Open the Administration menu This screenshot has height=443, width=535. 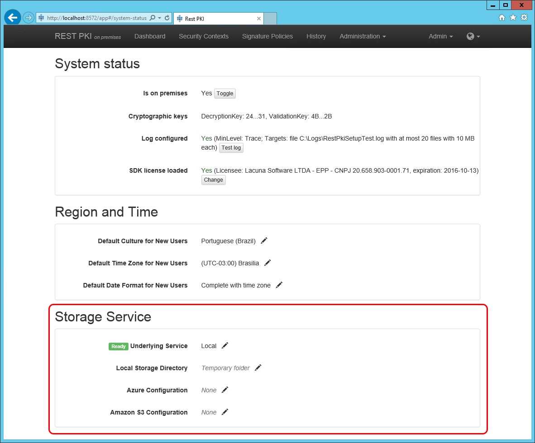pos(362,36)
